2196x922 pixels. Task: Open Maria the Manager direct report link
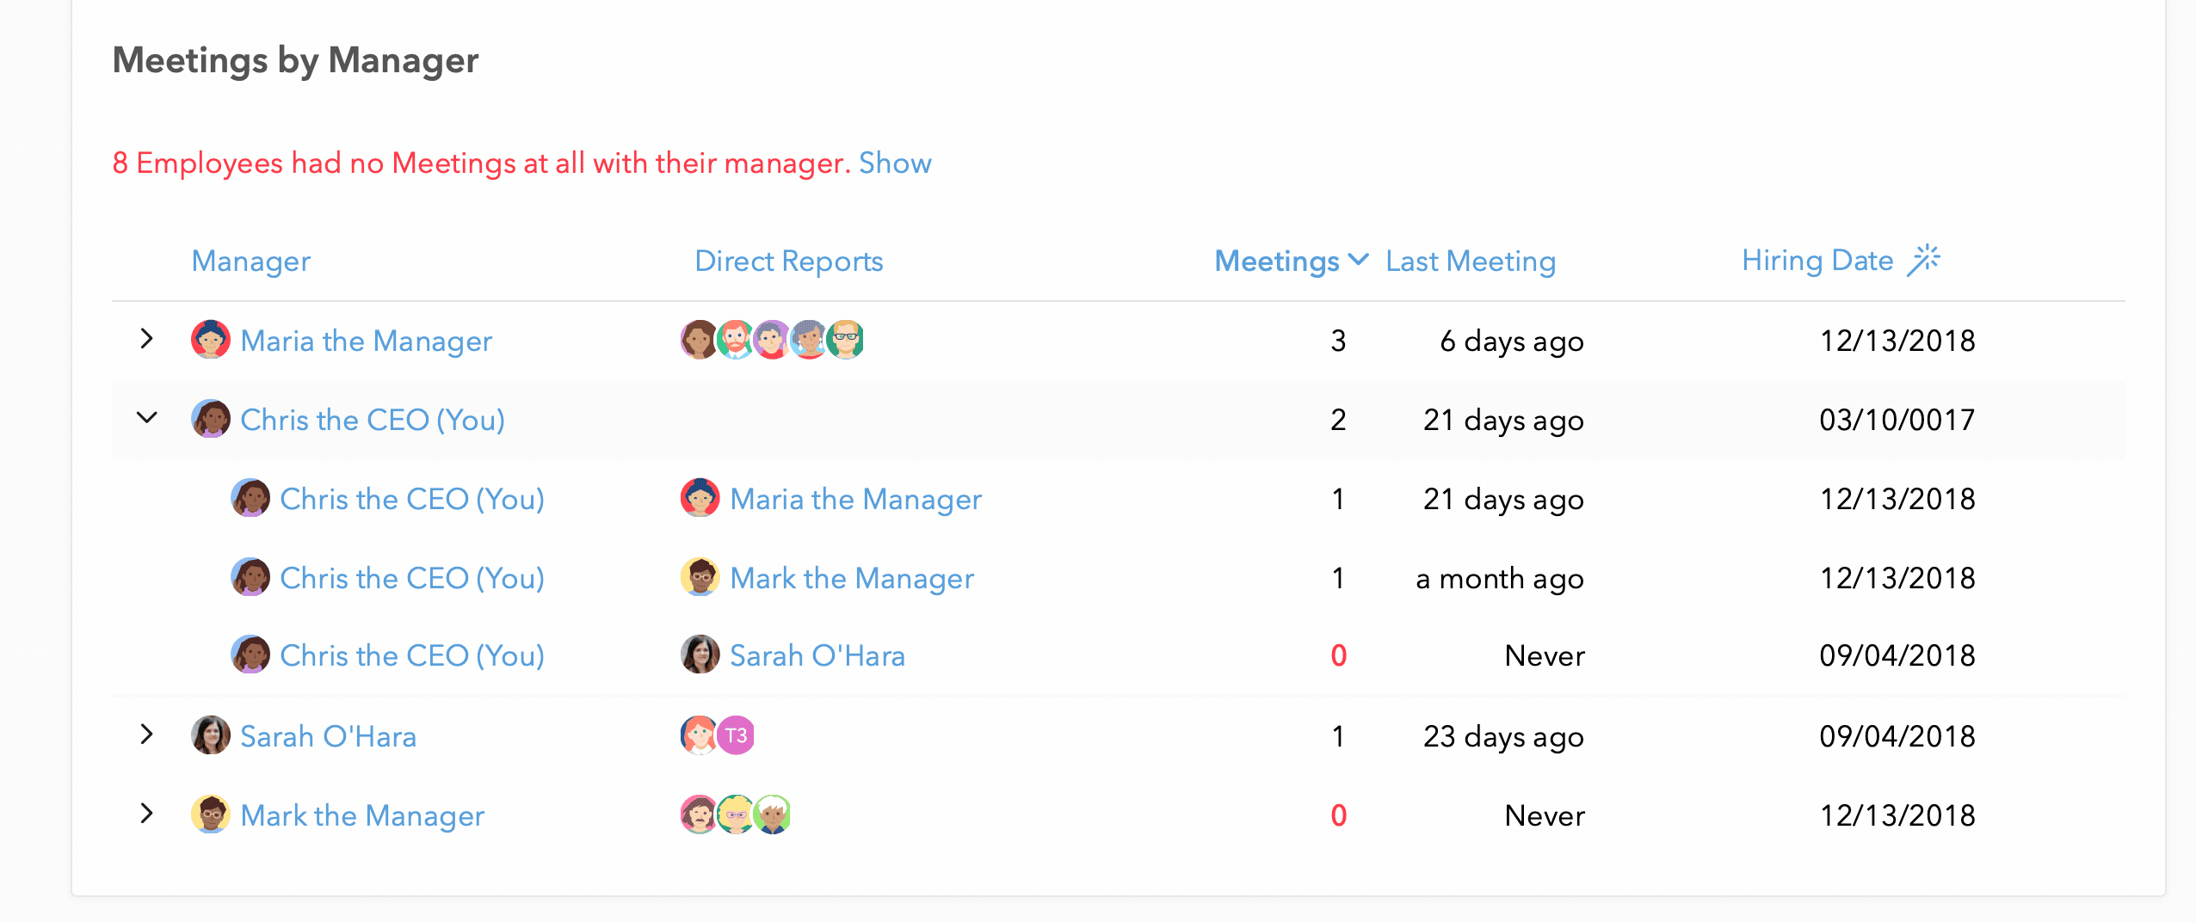pyautogui.click(x=855, y=500)
